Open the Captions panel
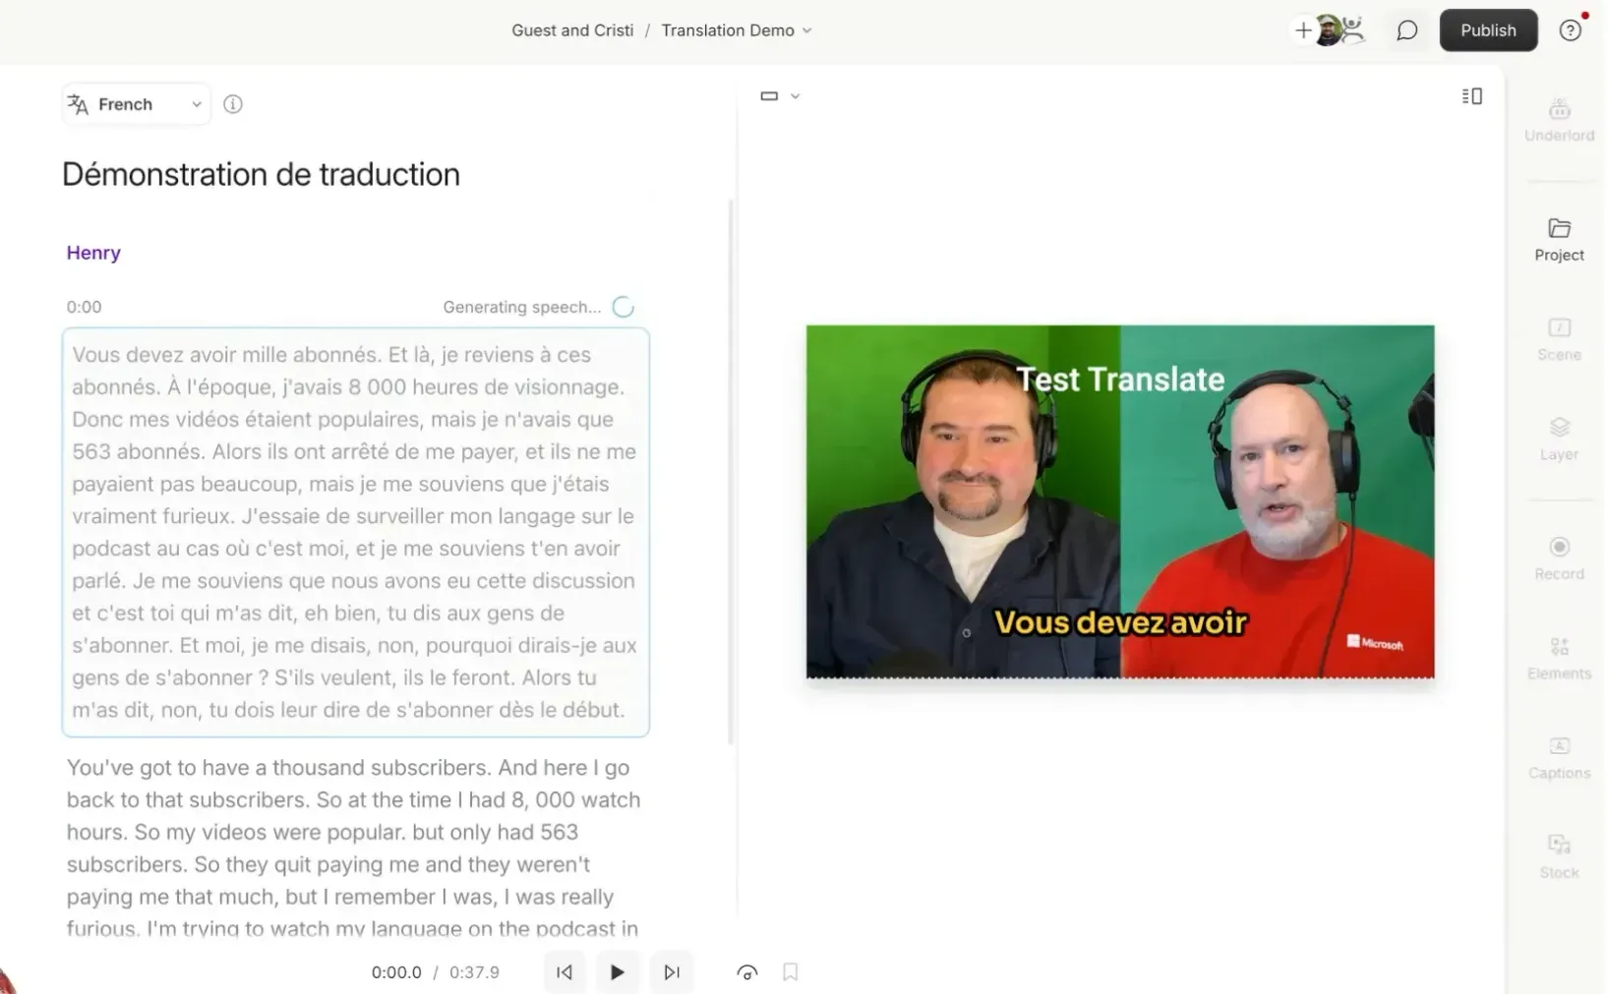Screen dimensions: 1608x994 click(x=1559, y=757)
